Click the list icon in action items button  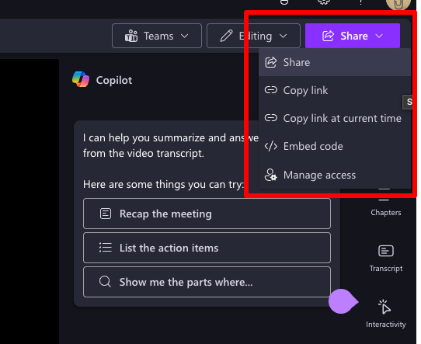click(x=106, y=248)
